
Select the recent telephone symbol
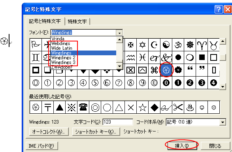tap(83, 107)
